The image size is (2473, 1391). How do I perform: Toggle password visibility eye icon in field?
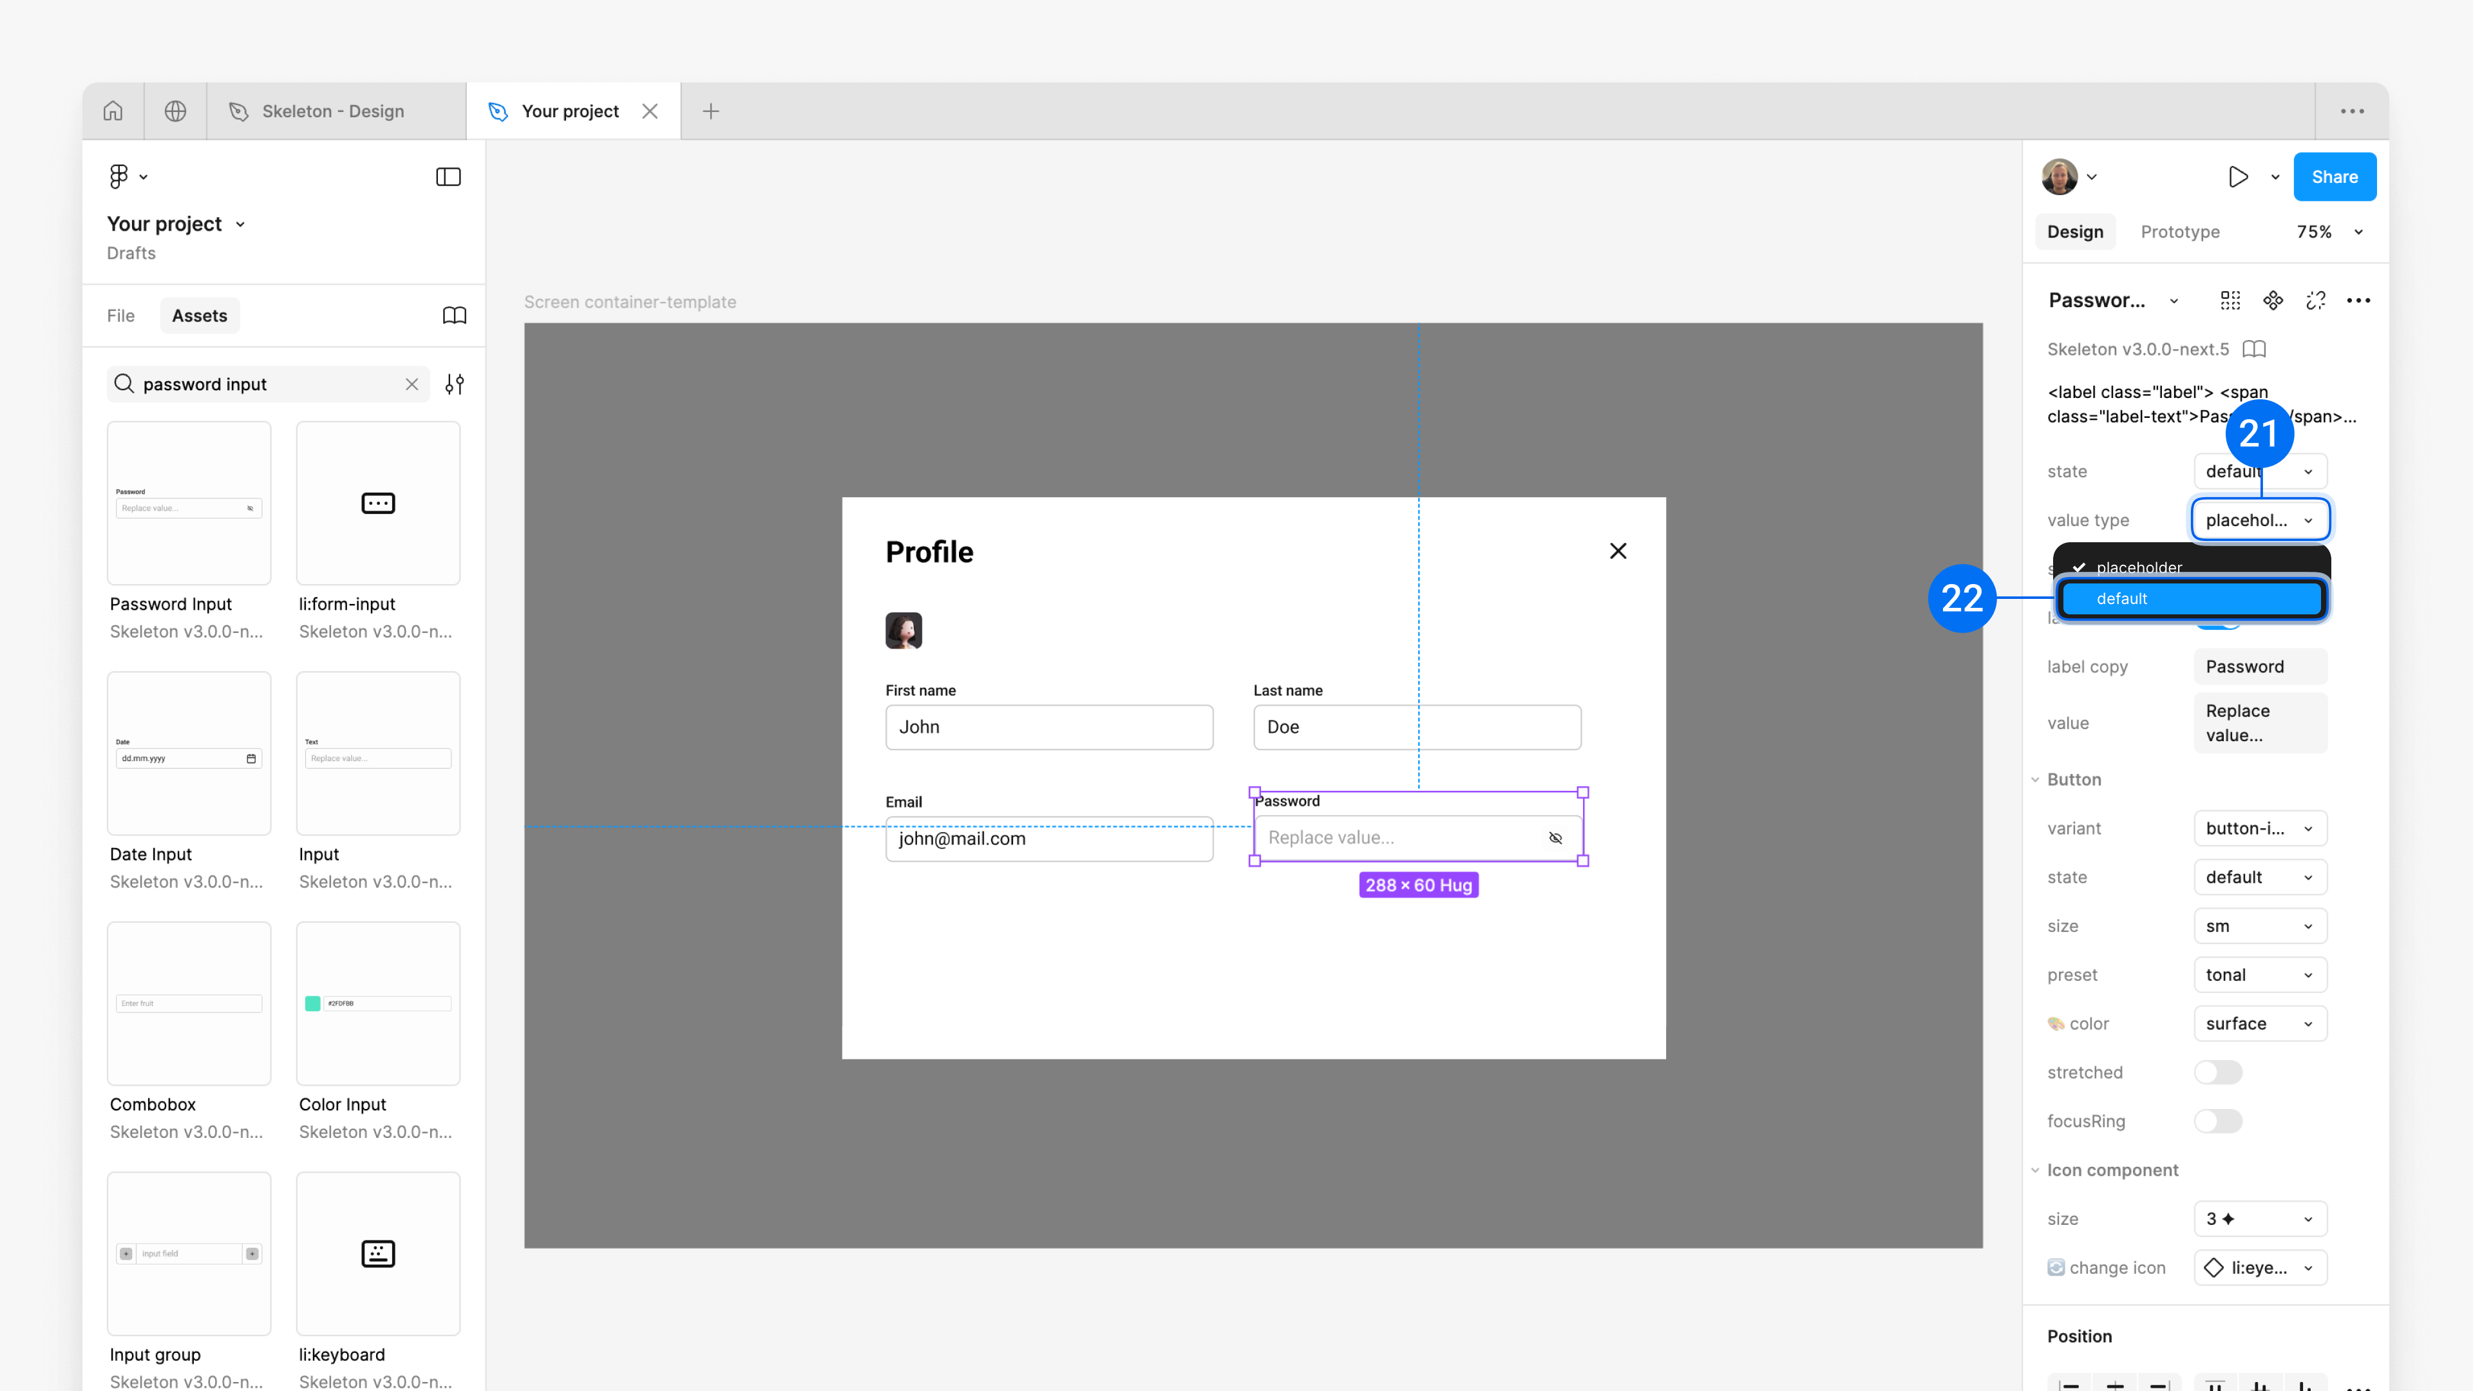[1555, 838]
